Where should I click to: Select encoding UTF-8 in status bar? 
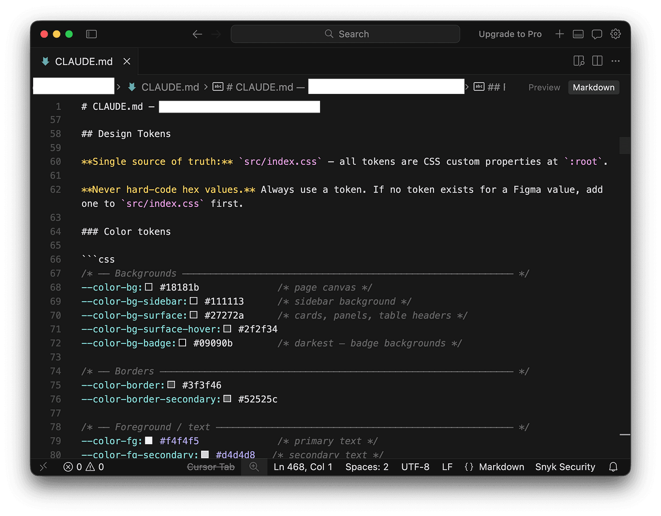coord(415,467)
